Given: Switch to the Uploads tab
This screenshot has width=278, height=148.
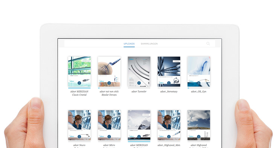Looking at the screenshot, I should [x=129, y=44].
